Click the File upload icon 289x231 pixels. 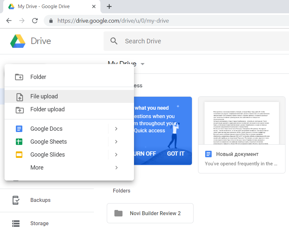pyautogui.click(x=19, y=96)
